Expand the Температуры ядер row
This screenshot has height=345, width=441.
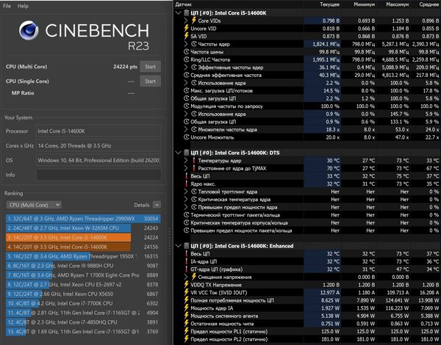[186, 161]
